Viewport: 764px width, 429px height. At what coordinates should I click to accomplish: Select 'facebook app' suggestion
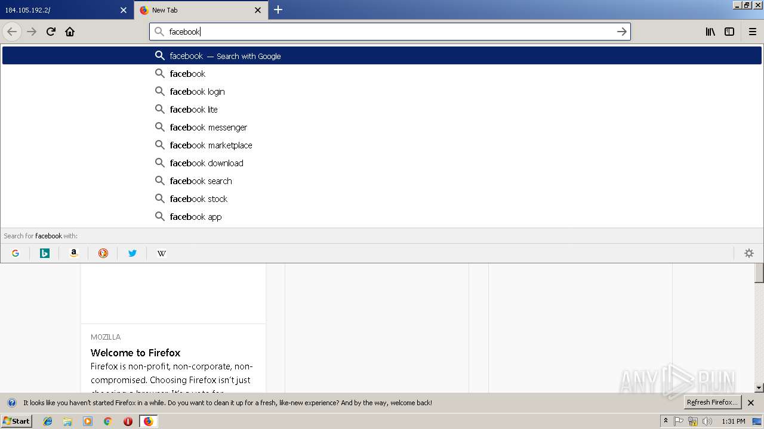click(x=382, y=216)
